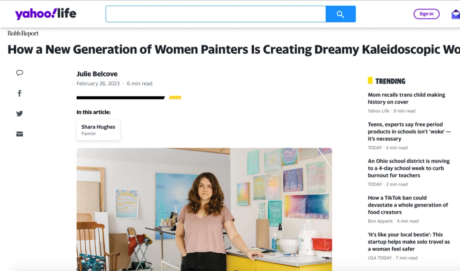Focus the Yahoo search input field
Screen dimensions: 460x271
[216, 14]
